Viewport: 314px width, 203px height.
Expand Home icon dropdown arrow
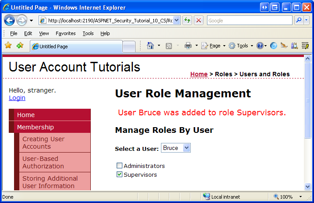click(159, 46)
